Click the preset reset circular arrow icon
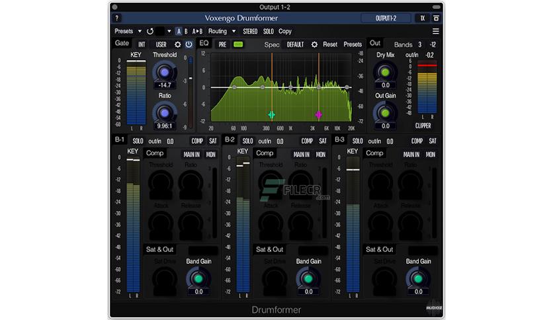The width and height of the screenshot is (553, 320). [150, 31]
